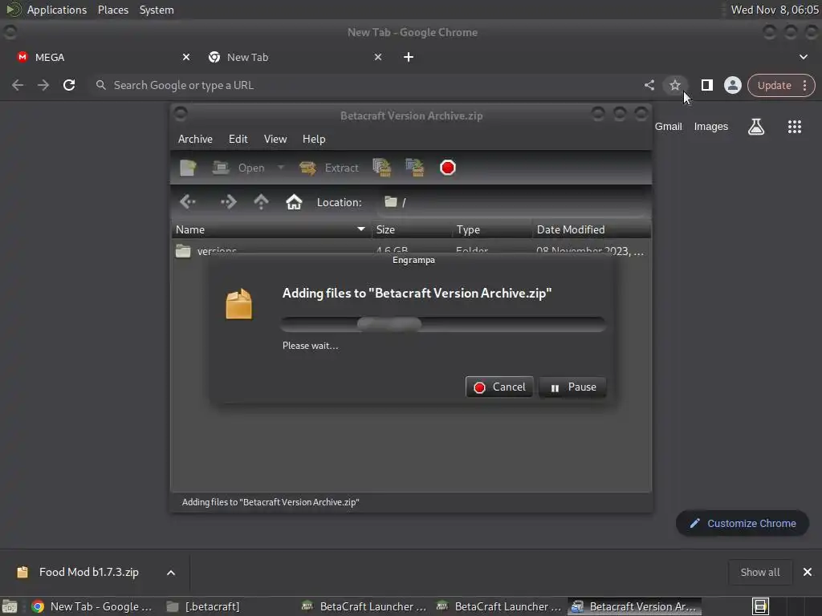This screenshot has width=822, height=616.
Task: Click Show all downloads
Action: click(x=759, y=572)
